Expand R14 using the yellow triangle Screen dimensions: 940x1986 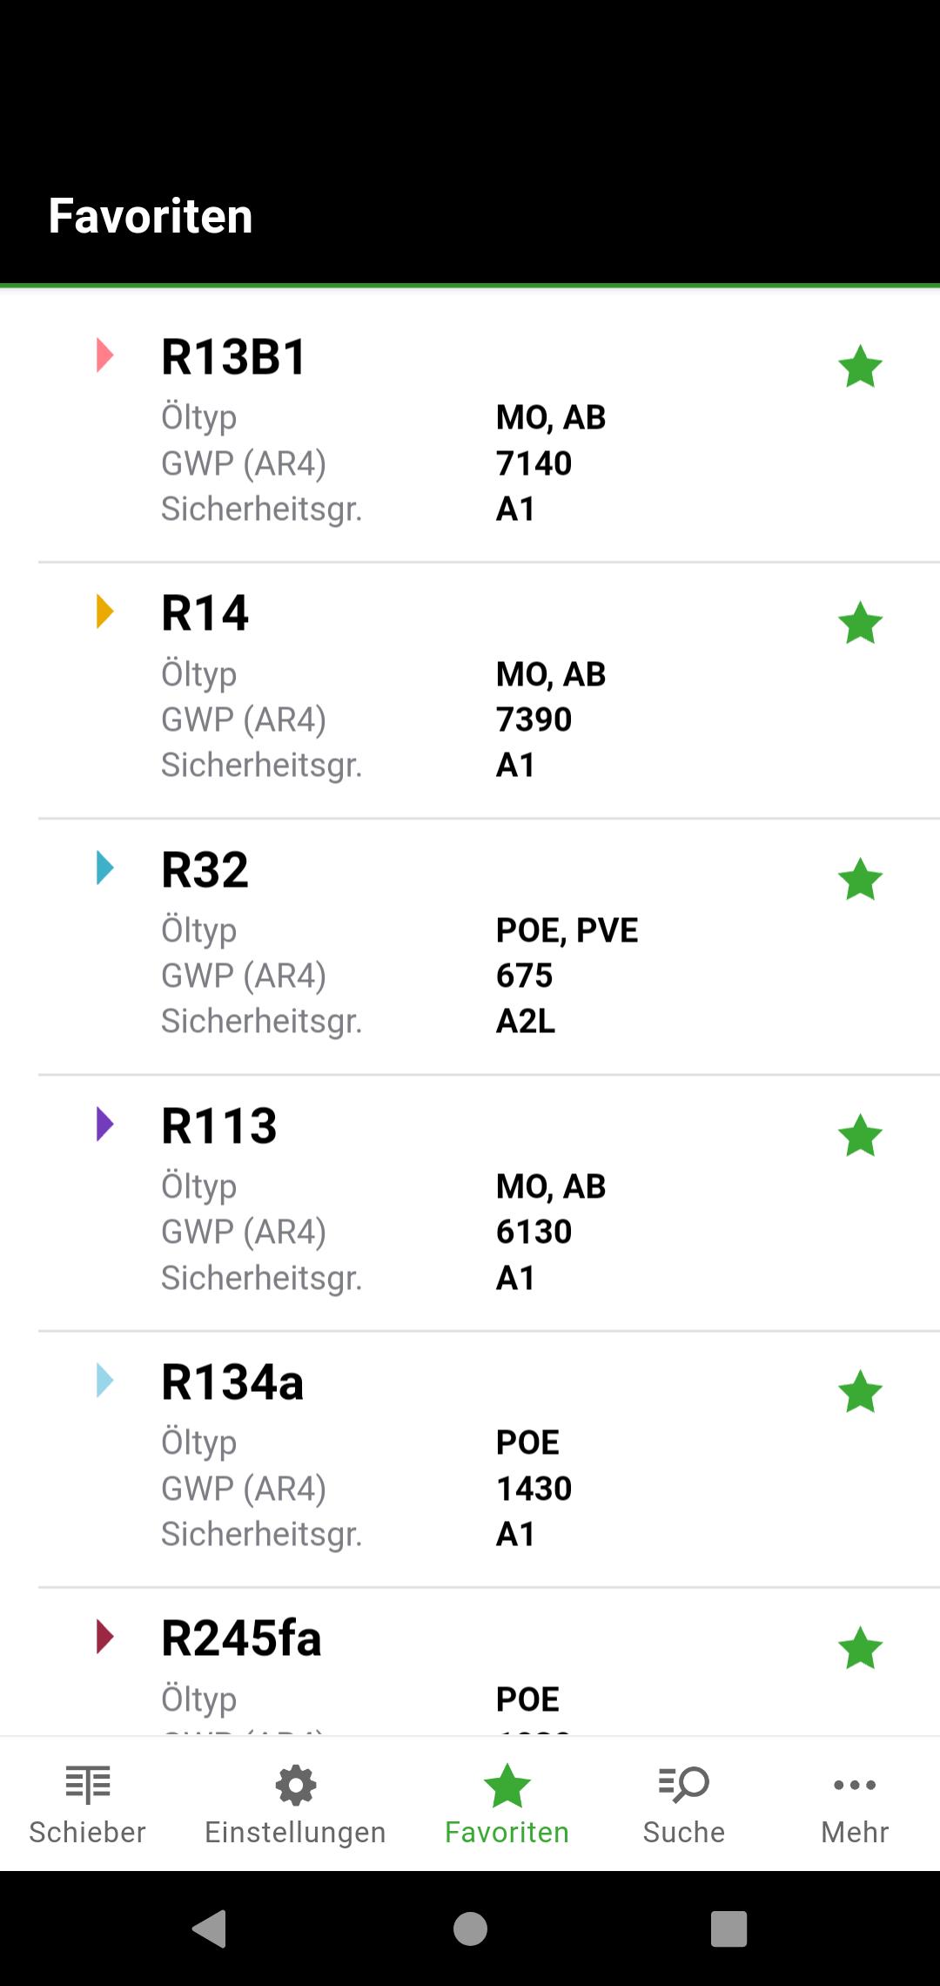[105, 611]
